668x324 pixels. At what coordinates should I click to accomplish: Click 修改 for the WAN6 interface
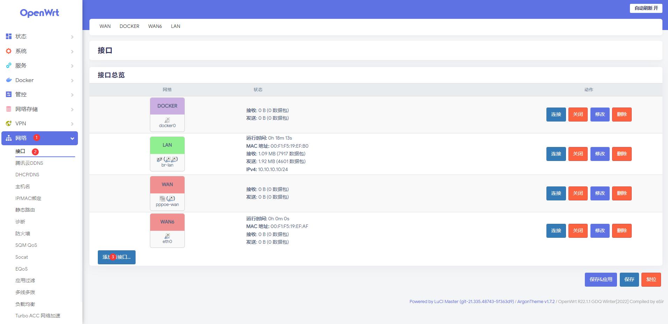click(x=600, y=231)
